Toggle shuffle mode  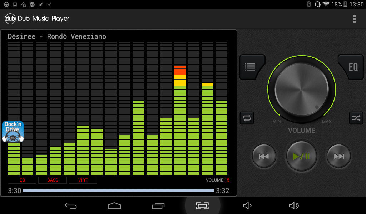pos(356,118)
